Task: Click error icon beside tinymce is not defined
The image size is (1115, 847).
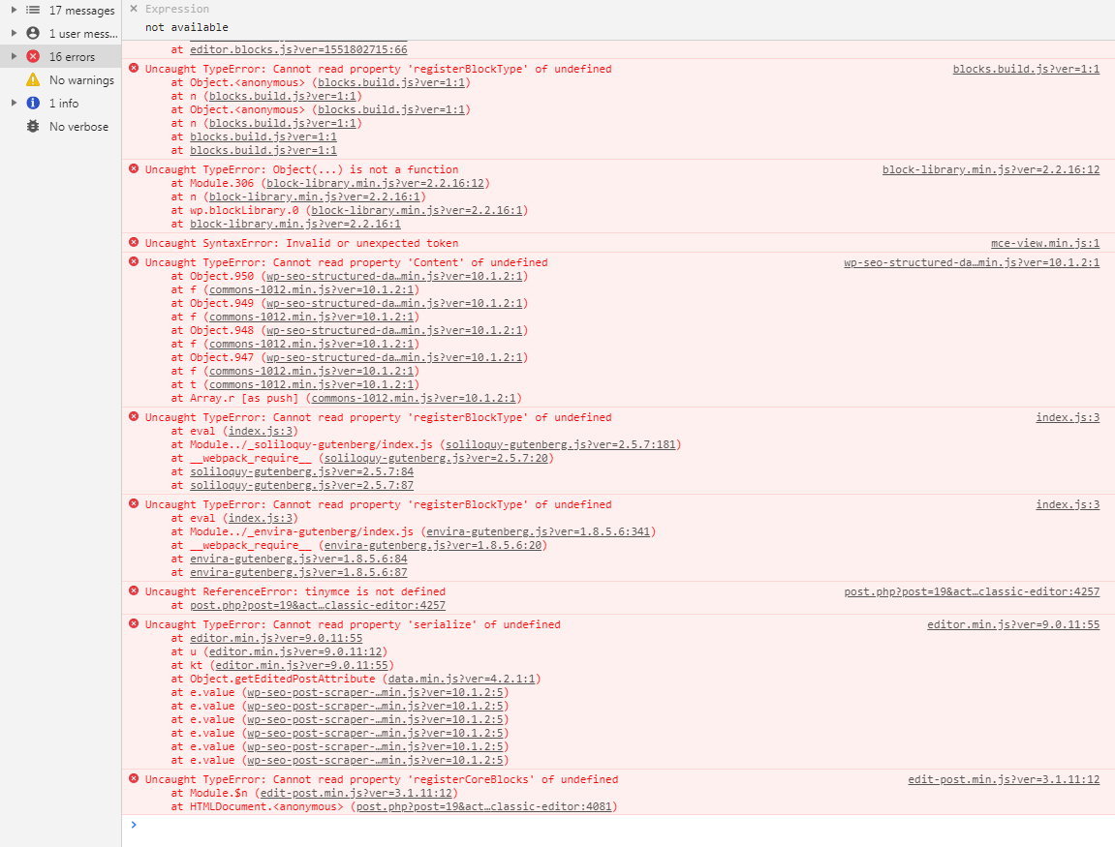Action: pyautogui.click(x=134, y=591)
